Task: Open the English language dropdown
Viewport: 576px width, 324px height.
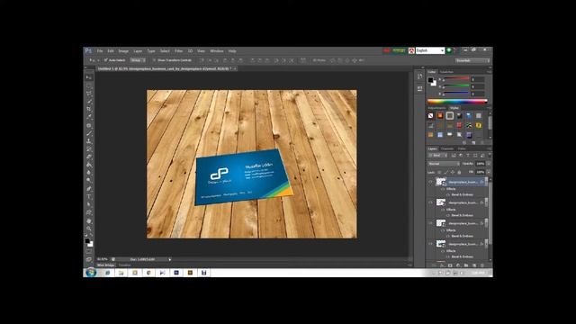Action: coord(430,50)
